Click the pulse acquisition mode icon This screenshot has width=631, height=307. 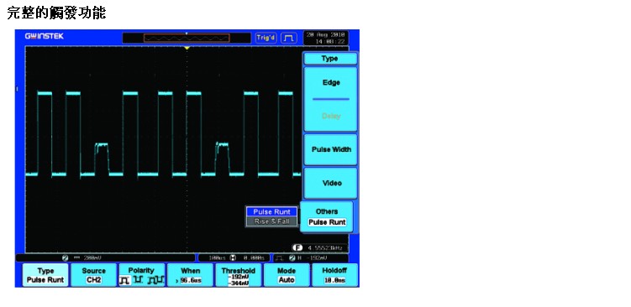point(288,39)
